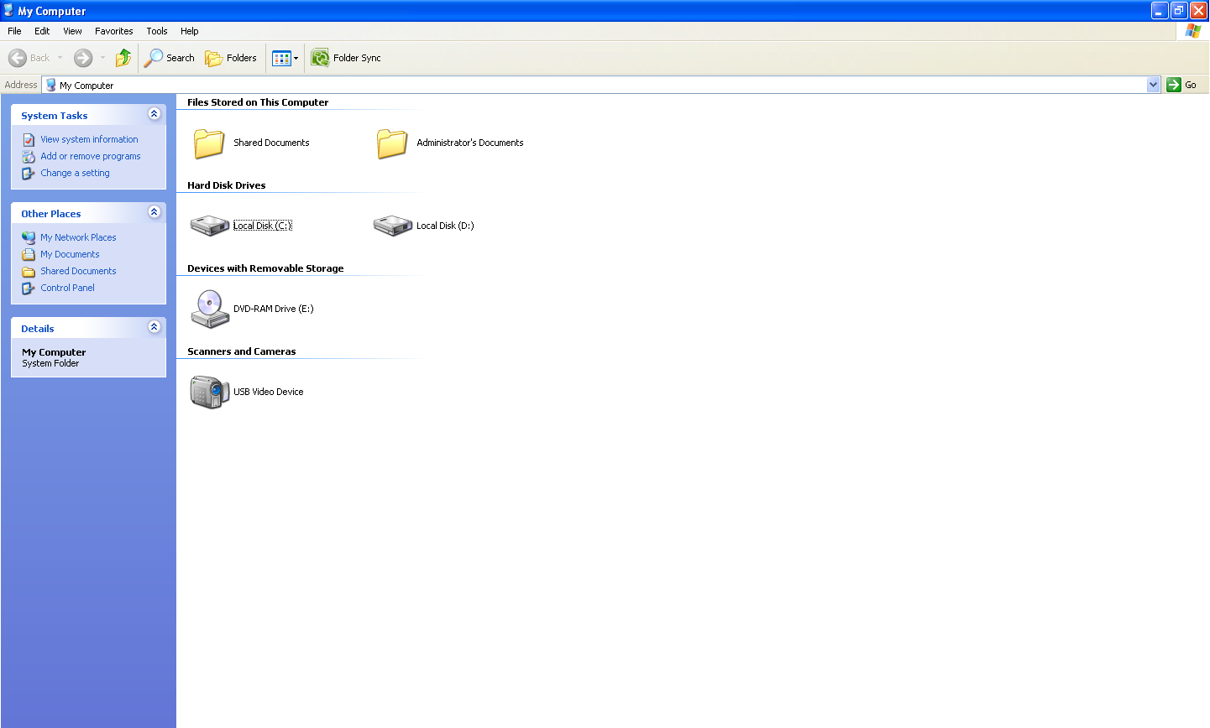Click the Back arrow icon
This screenshot has height=728, width=1210.
tap(18, 58)
